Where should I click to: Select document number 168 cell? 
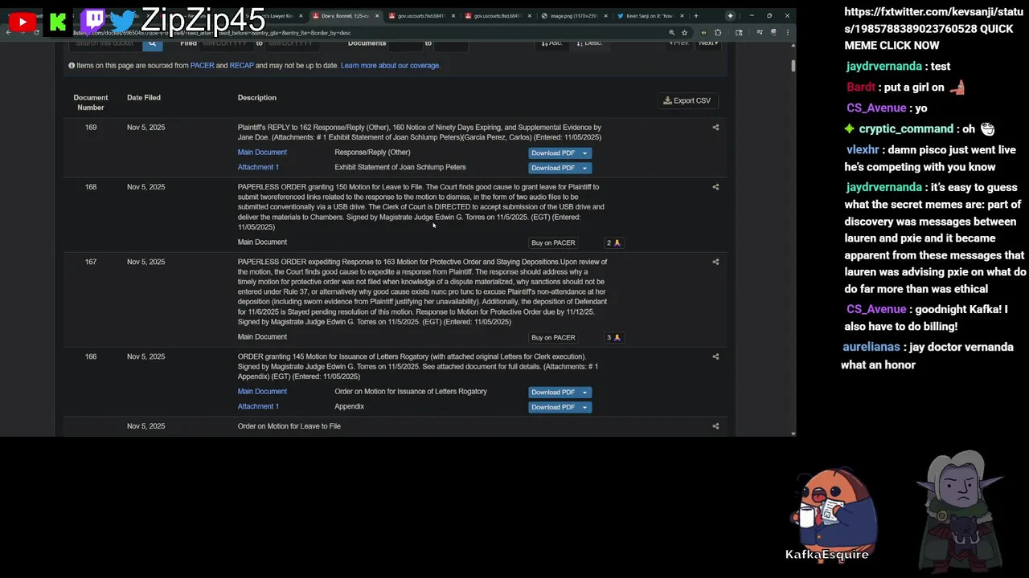[91, 186]
